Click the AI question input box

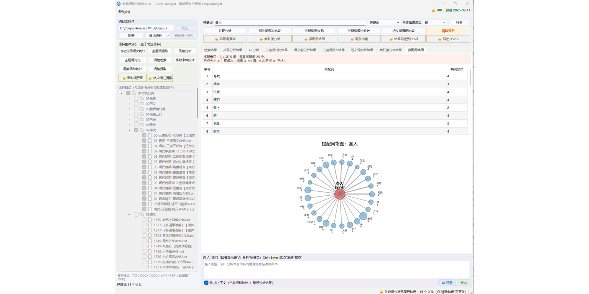click(x=336, y=269)
